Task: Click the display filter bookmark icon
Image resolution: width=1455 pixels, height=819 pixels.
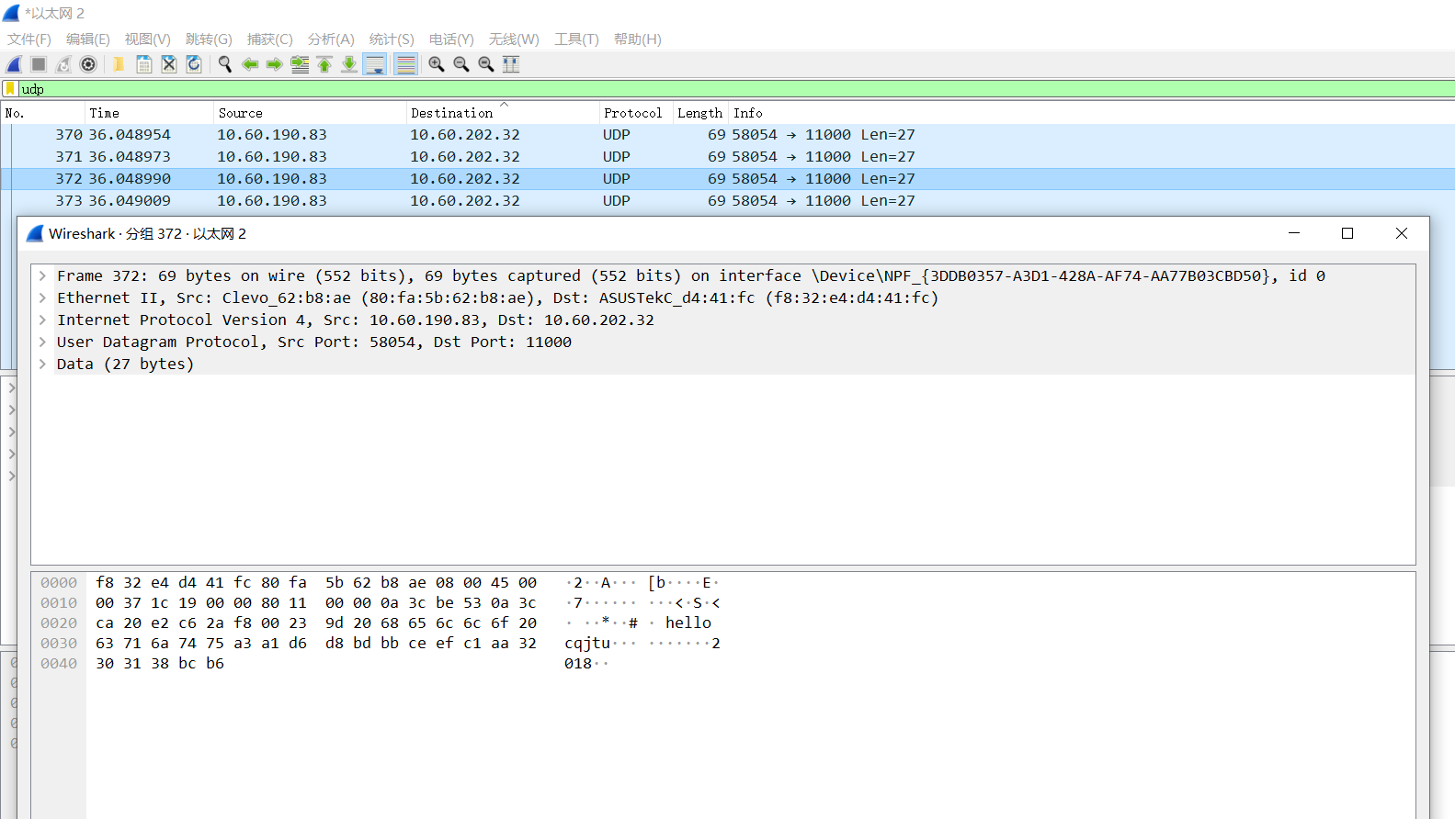Action: (10, 89)
